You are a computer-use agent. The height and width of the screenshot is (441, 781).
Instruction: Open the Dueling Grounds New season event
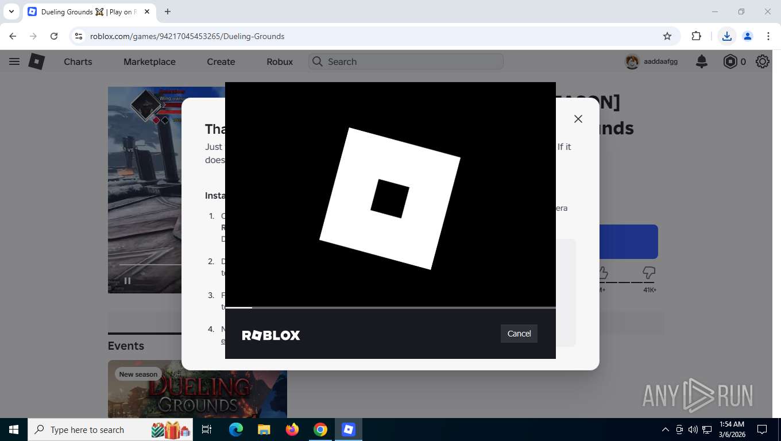point(198,389)
